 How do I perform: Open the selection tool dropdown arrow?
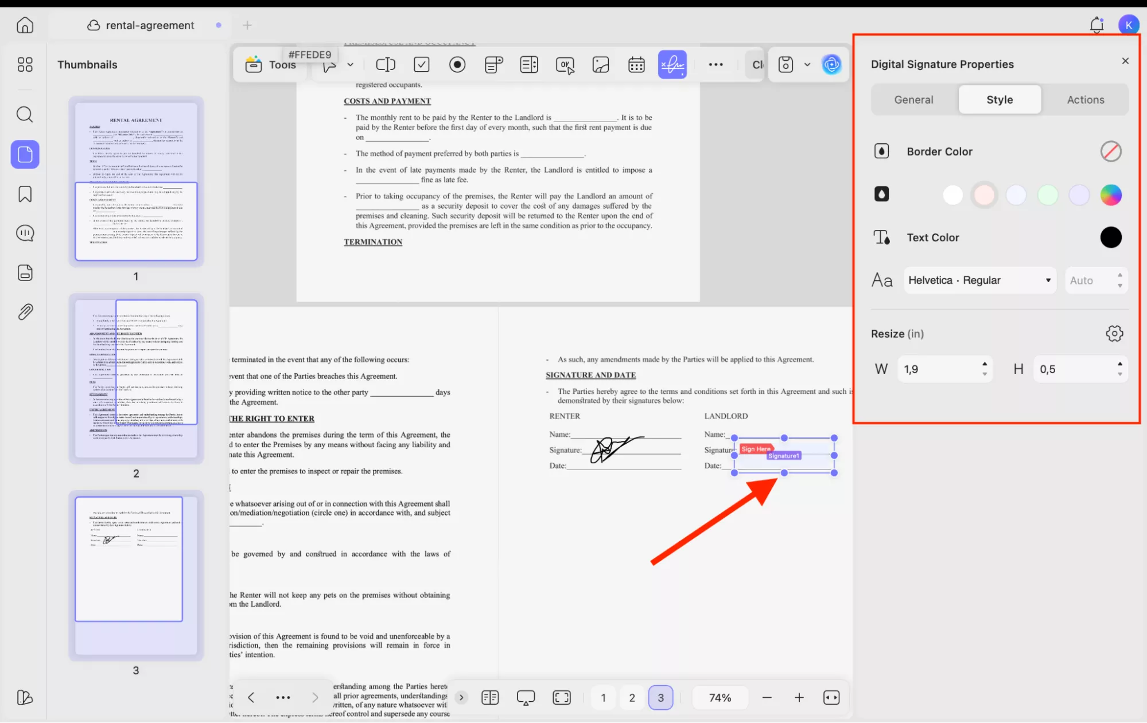click(x=351, y=64)
